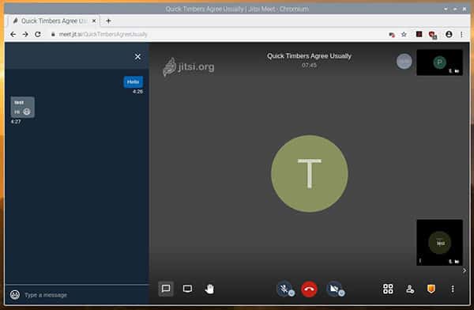Click the Type a message field

[x=85, y=295]
